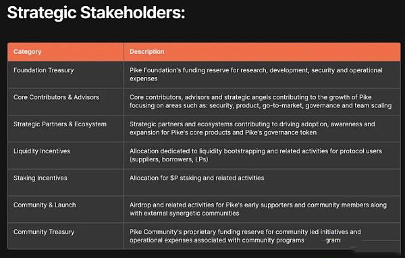Click the Strategic Stakeholders heading
This screenshot has height=258, width=405.
(x=96, y=13)
